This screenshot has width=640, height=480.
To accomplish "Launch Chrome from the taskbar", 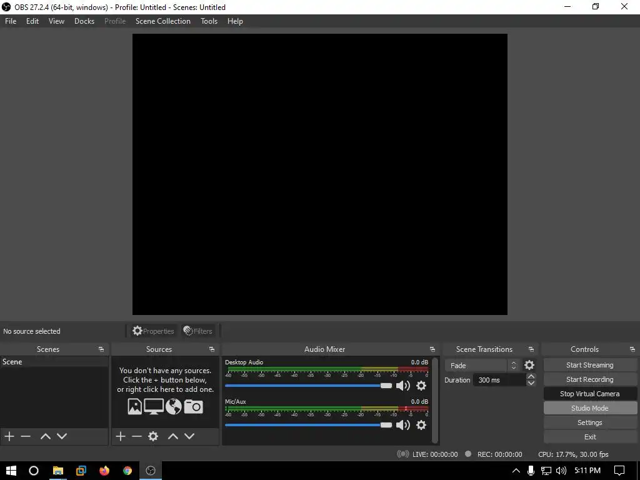I will point(127,471).
